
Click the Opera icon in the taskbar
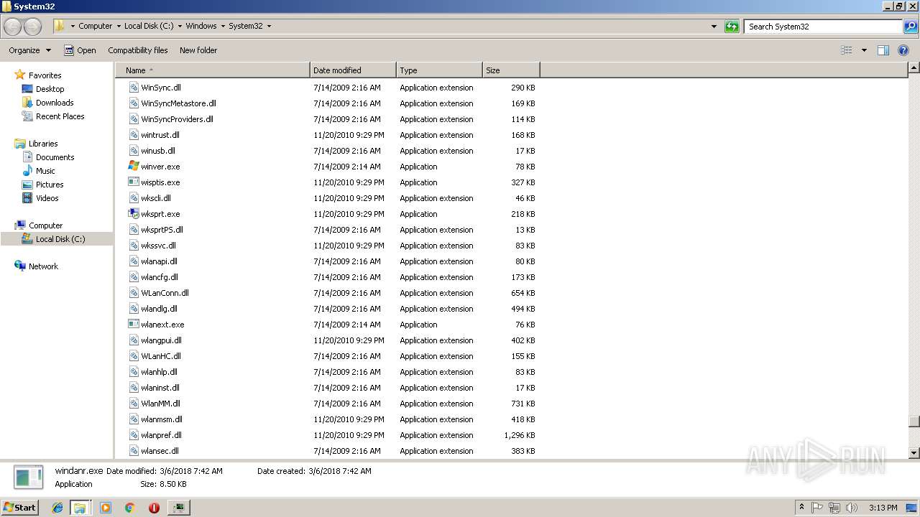click(x=154, y=508)
